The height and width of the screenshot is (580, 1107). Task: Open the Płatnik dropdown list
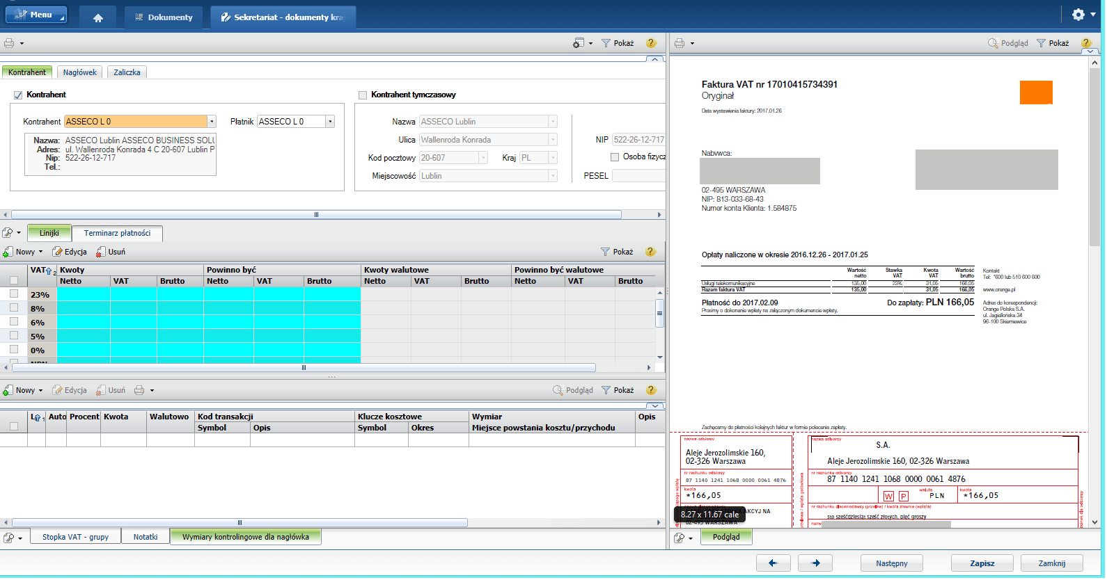coord(330,122)
